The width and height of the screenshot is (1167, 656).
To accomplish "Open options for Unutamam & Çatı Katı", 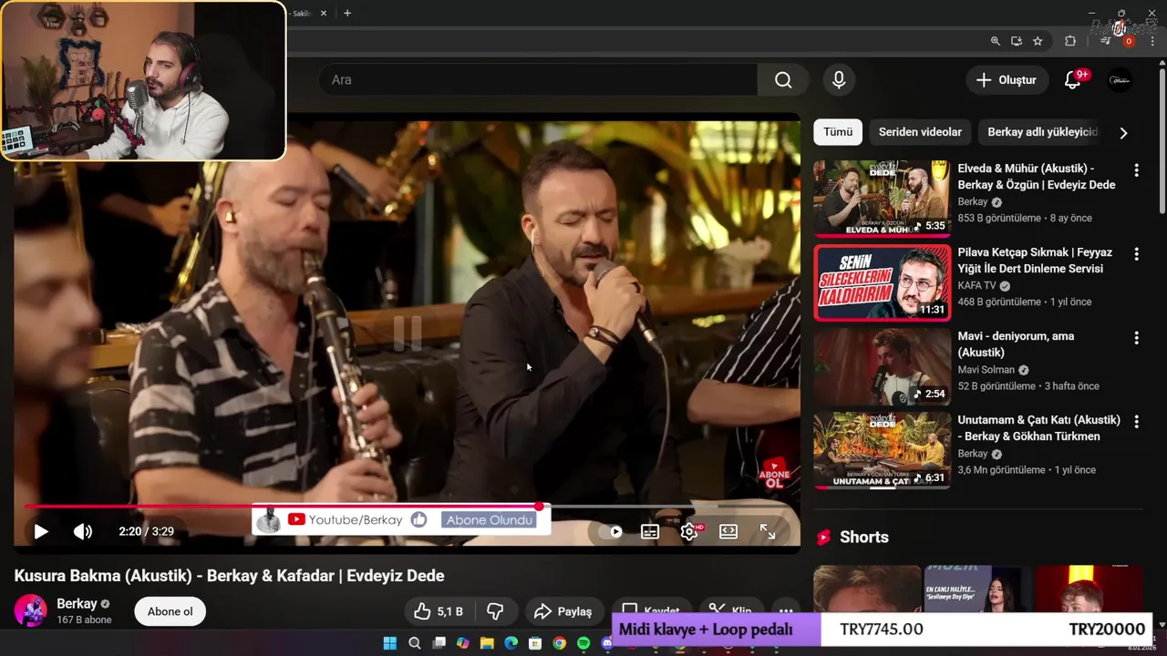I will pyautogui.click(x=1136, y=422).
